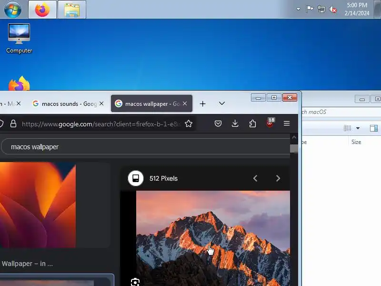Viewport: 381px width, 286px height.
Task: Switch to Firefox in the taskbar
Action: tap(42, 10)
